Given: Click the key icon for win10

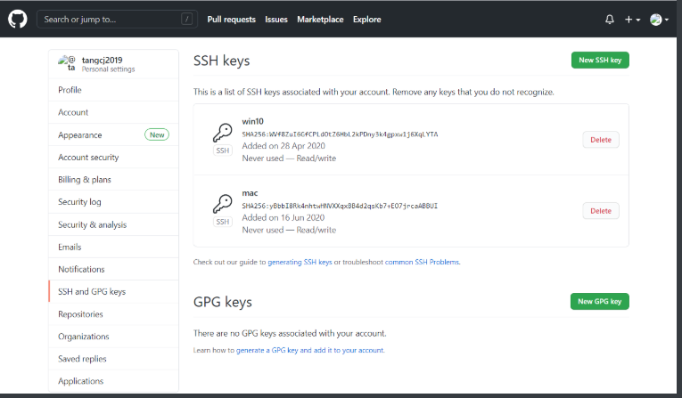Looking at the screenshot, I should [222, 133].
